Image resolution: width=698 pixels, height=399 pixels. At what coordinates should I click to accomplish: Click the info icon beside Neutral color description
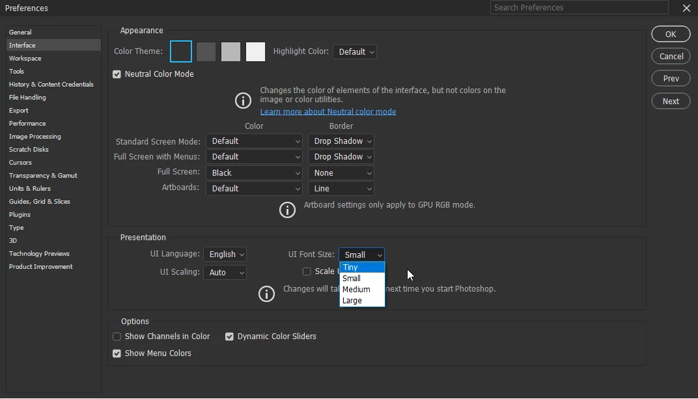[243, 100]
